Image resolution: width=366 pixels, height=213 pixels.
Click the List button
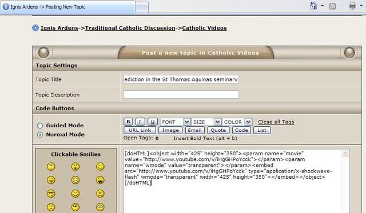(262, 130)
